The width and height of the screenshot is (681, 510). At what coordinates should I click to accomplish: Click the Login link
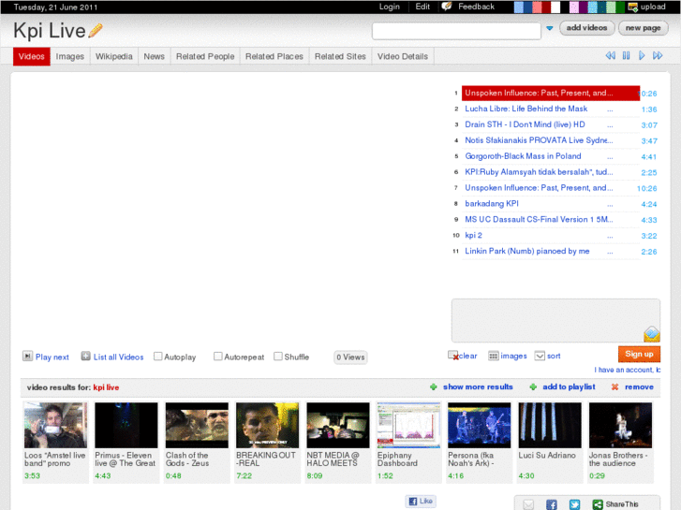point(389,7)
